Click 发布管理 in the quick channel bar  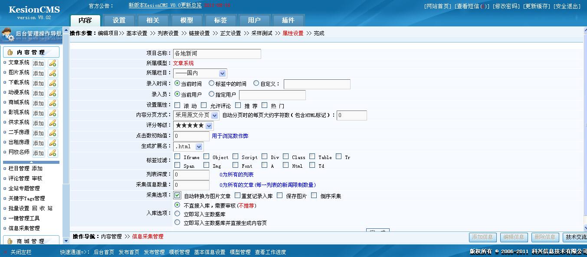pyautogui.click(x=154, y=252)
